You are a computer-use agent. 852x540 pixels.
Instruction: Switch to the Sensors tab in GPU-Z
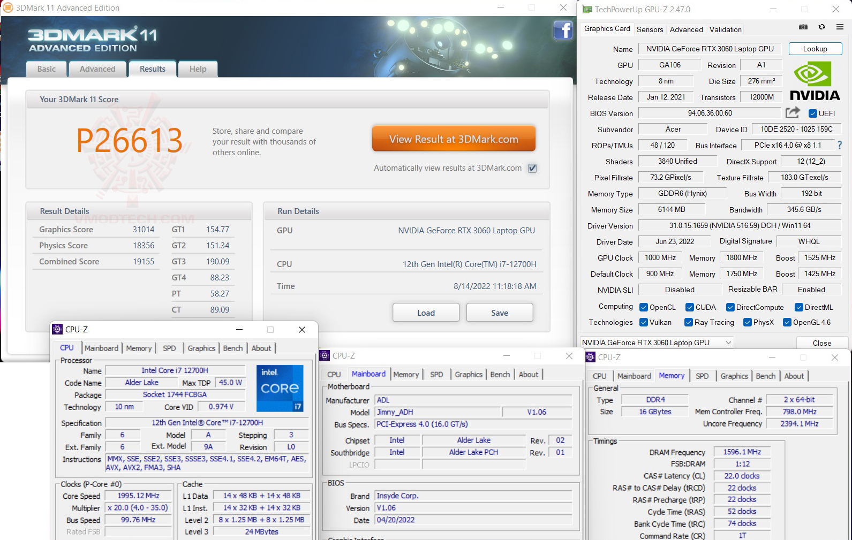point(650,29)
